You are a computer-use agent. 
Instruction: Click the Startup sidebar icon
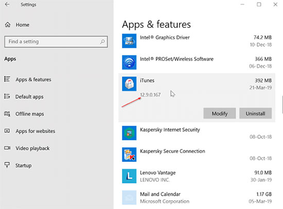tap(7, 165)
